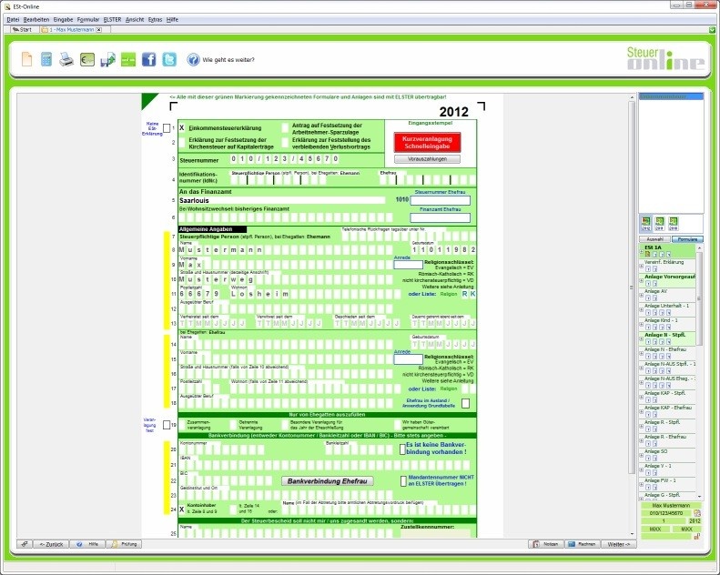Expand Anlage N - Ehefrau node

[x=641, y=353]
